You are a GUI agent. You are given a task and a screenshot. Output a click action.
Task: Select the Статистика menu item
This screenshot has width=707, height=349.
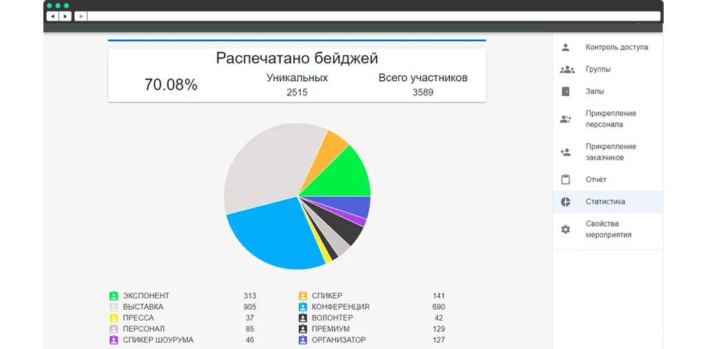pos(608,201)
